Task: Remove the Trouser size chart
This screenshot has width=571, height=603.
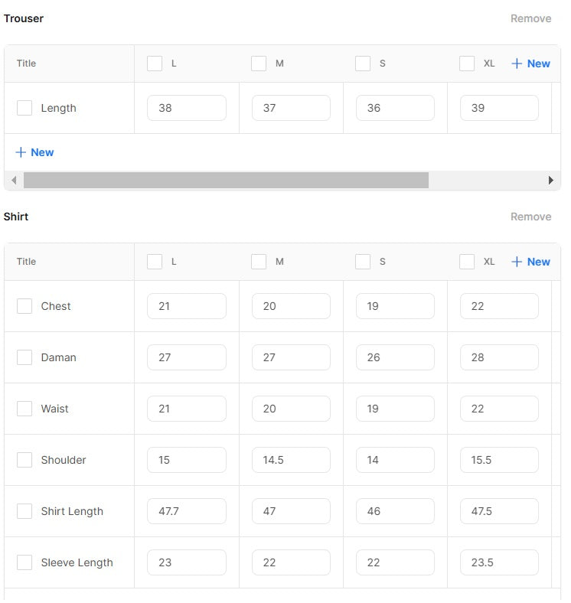Action: [x=530, y=18]
